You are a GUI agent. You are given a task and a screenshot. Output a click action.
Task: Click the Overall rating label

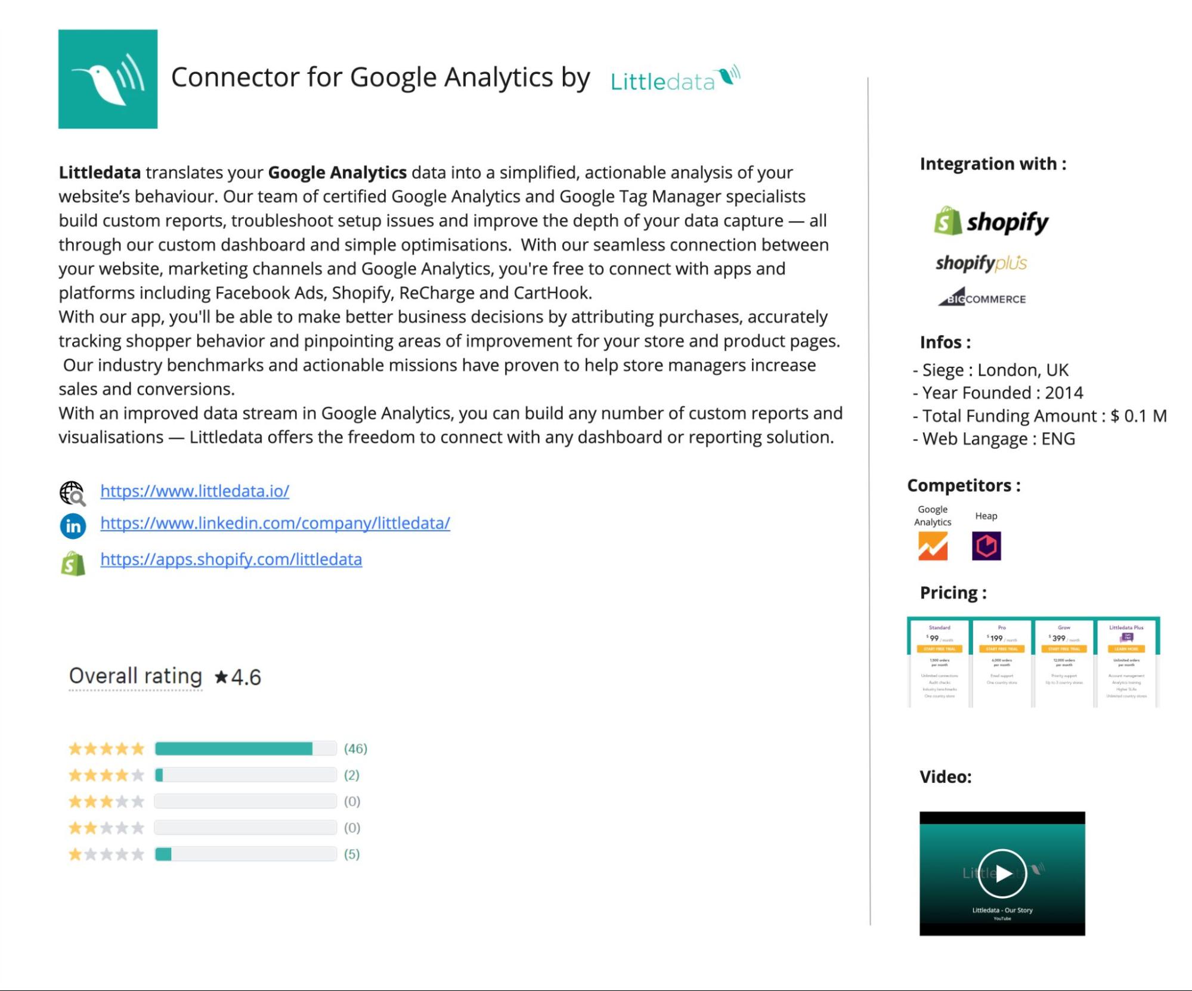[x=135, y=676]
